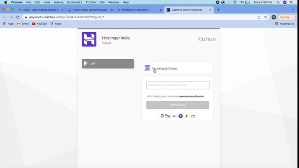Open the Edit menu
Image resolution: width=299 pixels, height=168 pixels.
pyautogui.click(x=37, y=2)
